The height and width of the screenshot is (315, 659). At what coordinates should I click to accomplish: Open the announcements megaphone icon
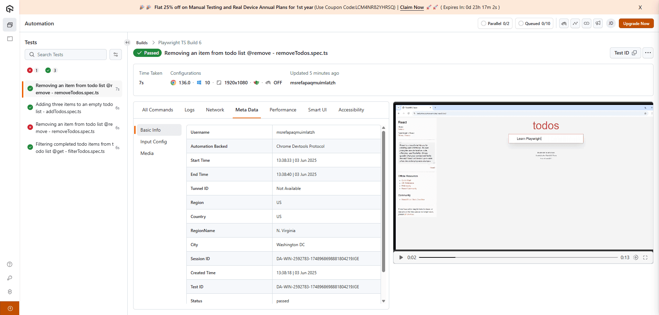tap(598, 23)
